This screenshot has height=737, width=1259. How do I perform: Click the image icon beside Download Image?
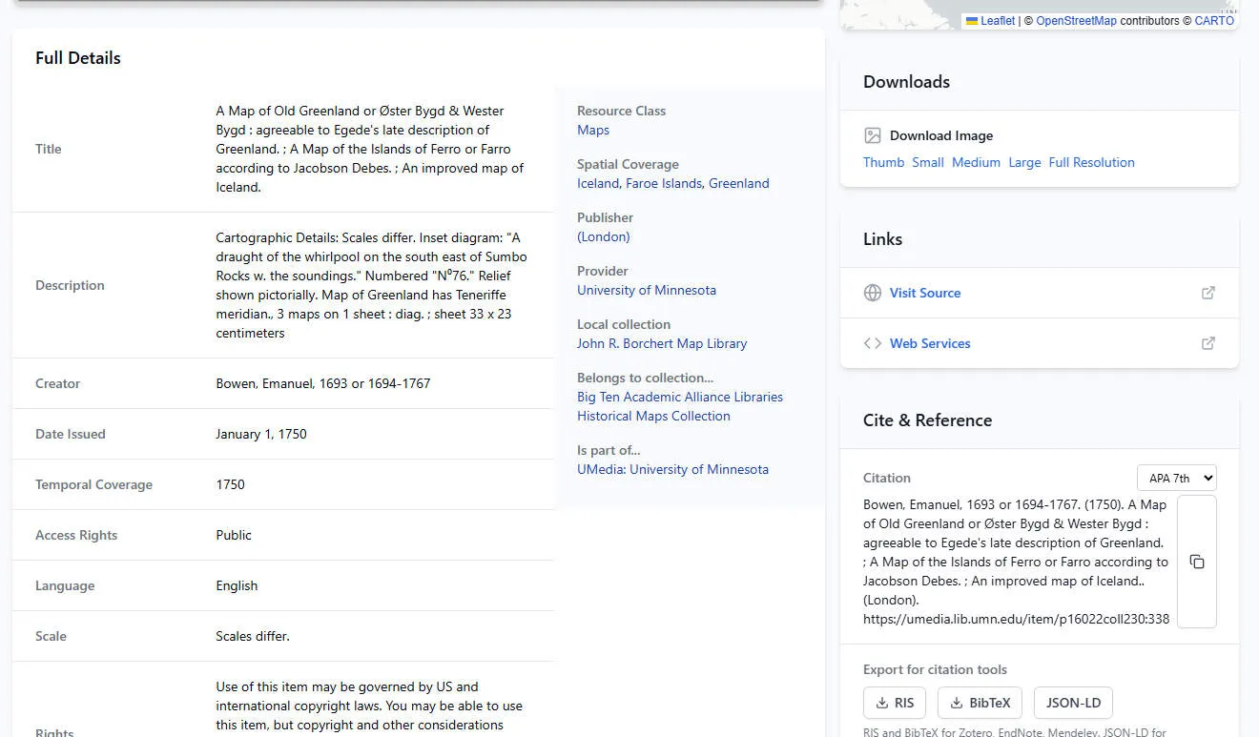pyautogui.click(x=872, y=135)
